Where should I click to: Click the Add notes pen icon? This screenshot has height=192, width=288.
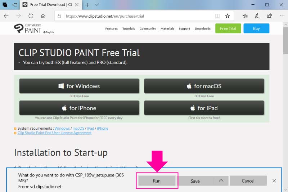coord(257,16)
